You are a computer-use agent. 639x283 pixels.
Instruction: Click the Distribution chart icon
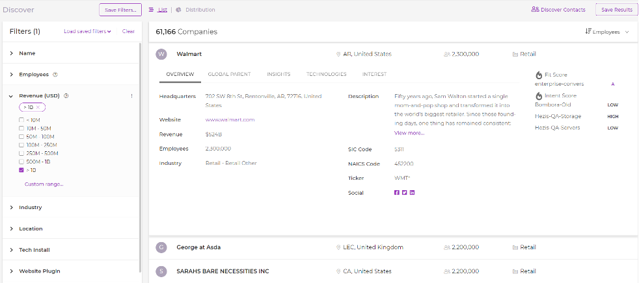click(178, 10)
